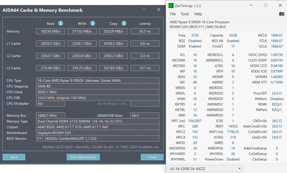The image size is (287, 173).
Task: Click the Motherboard field Gigabyte B550M S2H
Action: pos(98,133)
